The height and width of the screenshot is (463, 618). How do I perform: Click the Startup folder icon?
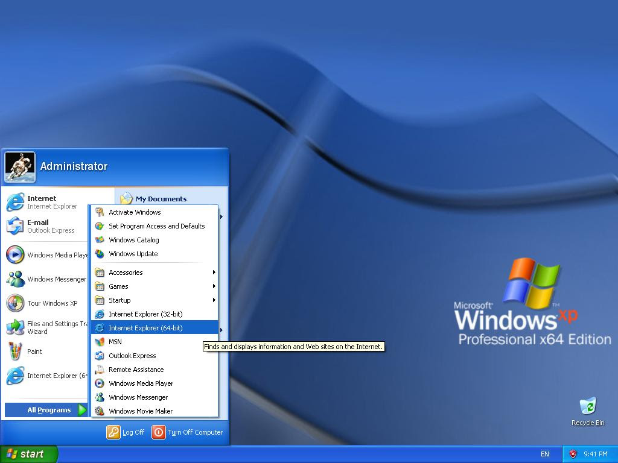[x=100, y=300]
